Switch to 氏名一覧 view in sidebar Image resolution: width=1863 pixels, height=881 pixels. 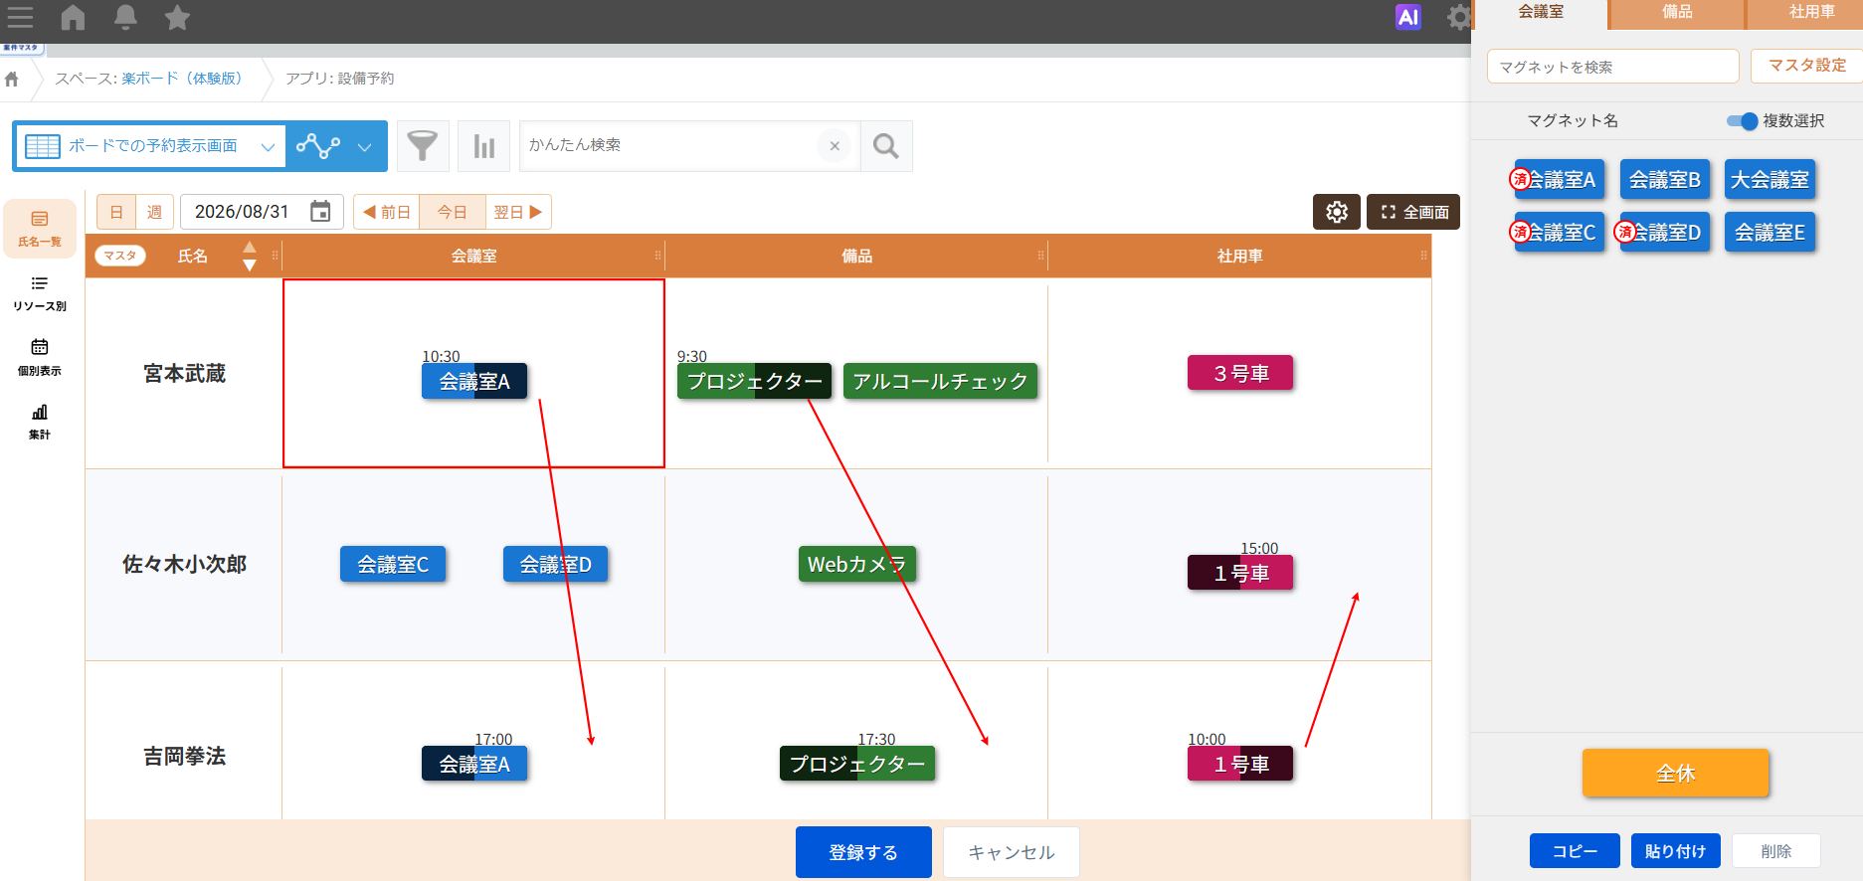[x=40, y=229]
